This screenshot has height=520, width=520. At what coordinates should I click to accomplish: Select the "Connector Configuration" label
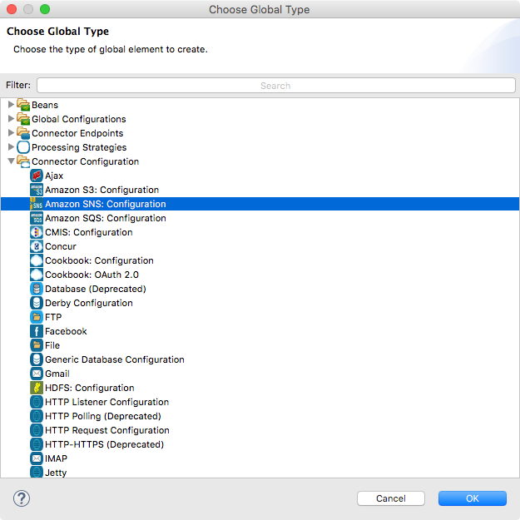click(x=85, y=161)
